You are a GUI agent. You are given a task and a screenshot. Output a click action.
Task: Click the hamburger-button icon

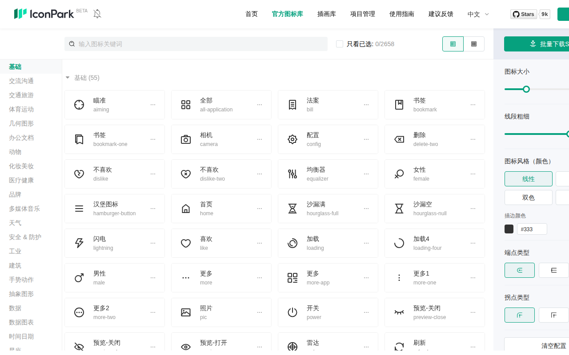click(79, 209)
